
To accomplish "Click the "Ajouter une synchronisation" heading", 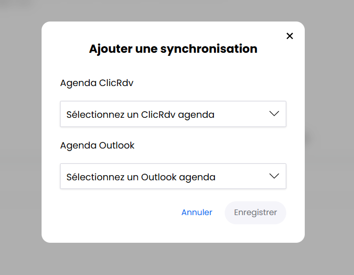I will coord(173,49).
